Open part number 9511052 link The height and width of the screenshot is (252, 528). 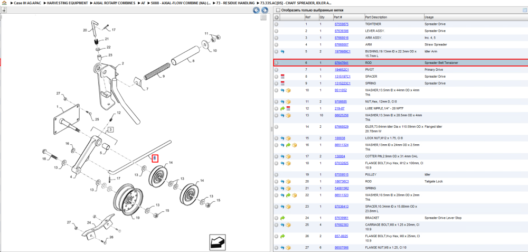(341, 90)
